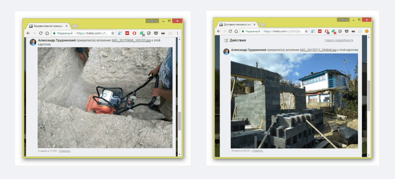Click 'Александр Грудзинский' name in left window
The width and height of the screenshot is (395, 179).
tap(57, 40)
